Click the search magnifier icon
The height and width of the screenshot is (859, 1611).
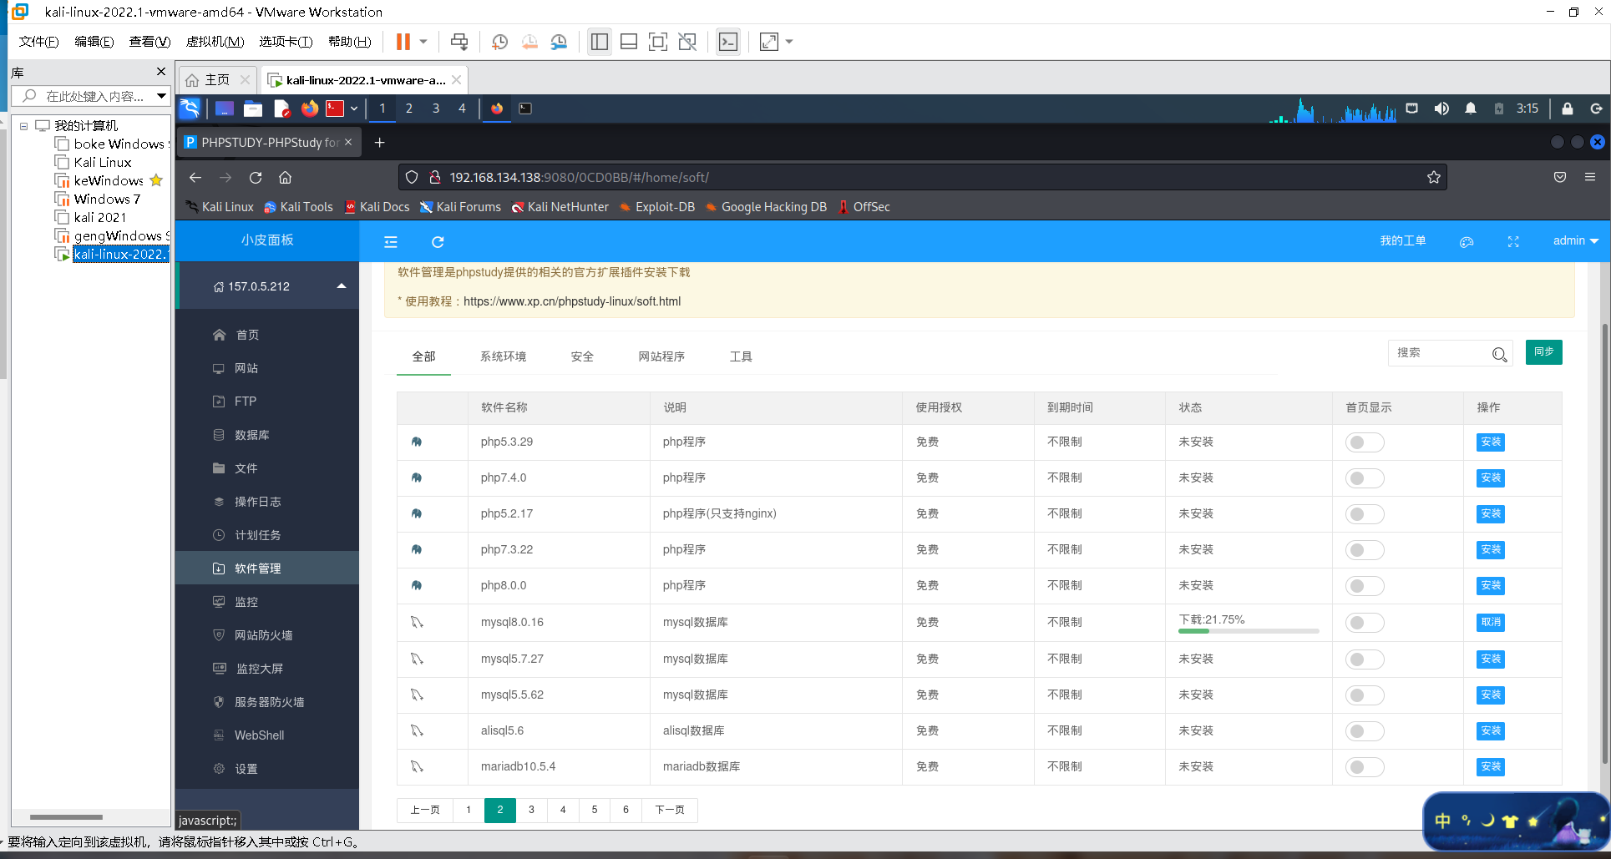[1500, 355]
